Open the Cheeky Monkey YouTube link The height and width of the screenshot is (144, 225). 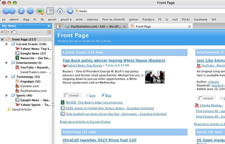coord(212,105)
